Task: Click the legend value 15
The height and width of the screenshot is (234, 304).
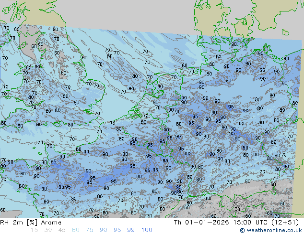Action: click(34, 230)
